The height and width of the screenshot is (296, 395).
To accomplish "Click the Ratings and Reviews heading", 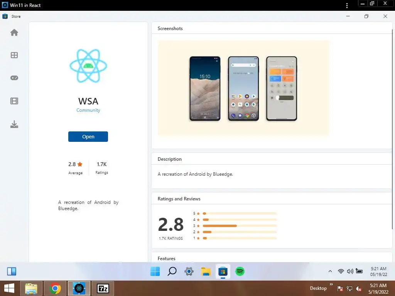I will tap(179, 199).
